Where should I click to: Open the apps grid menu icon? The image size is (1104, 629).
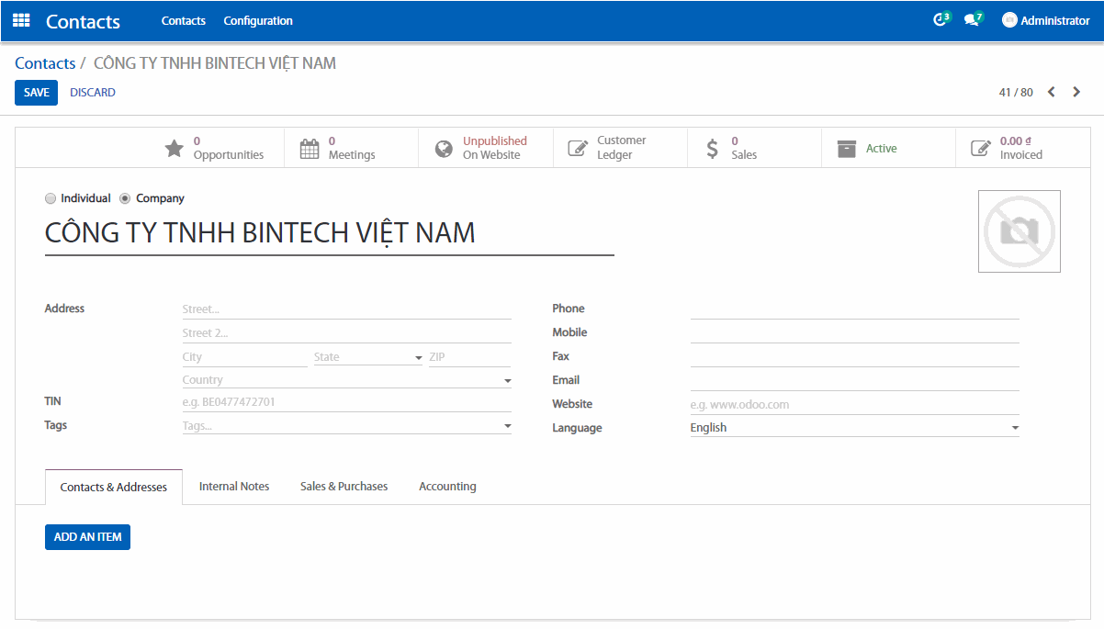coord(21,20)
